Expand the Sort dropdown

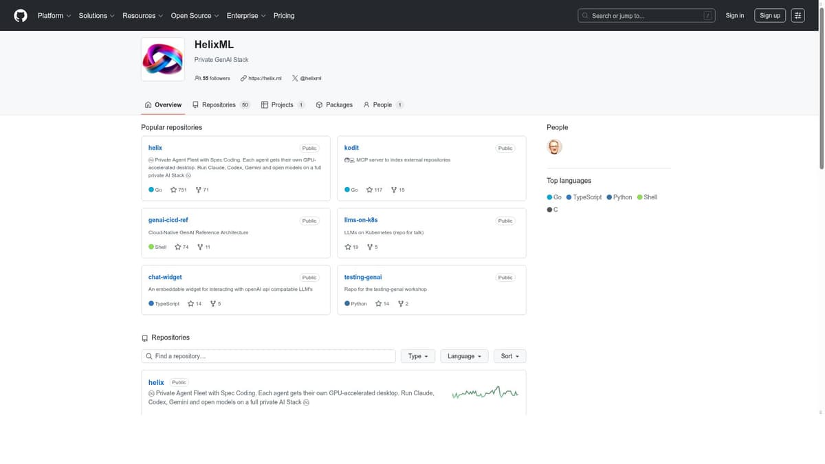pos(509,356)
